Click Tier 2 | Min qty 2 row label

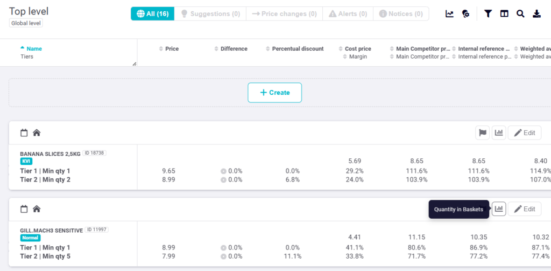45,180
